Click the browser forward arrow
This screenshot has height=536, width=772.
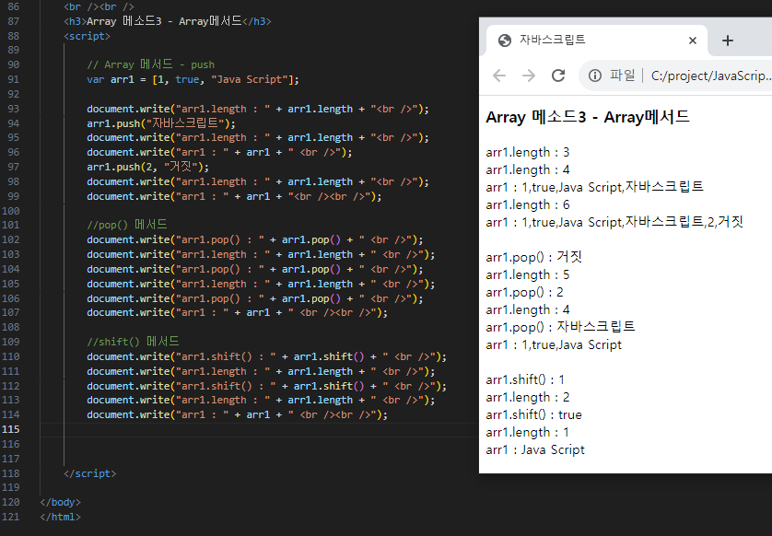(x=529, y=76)
